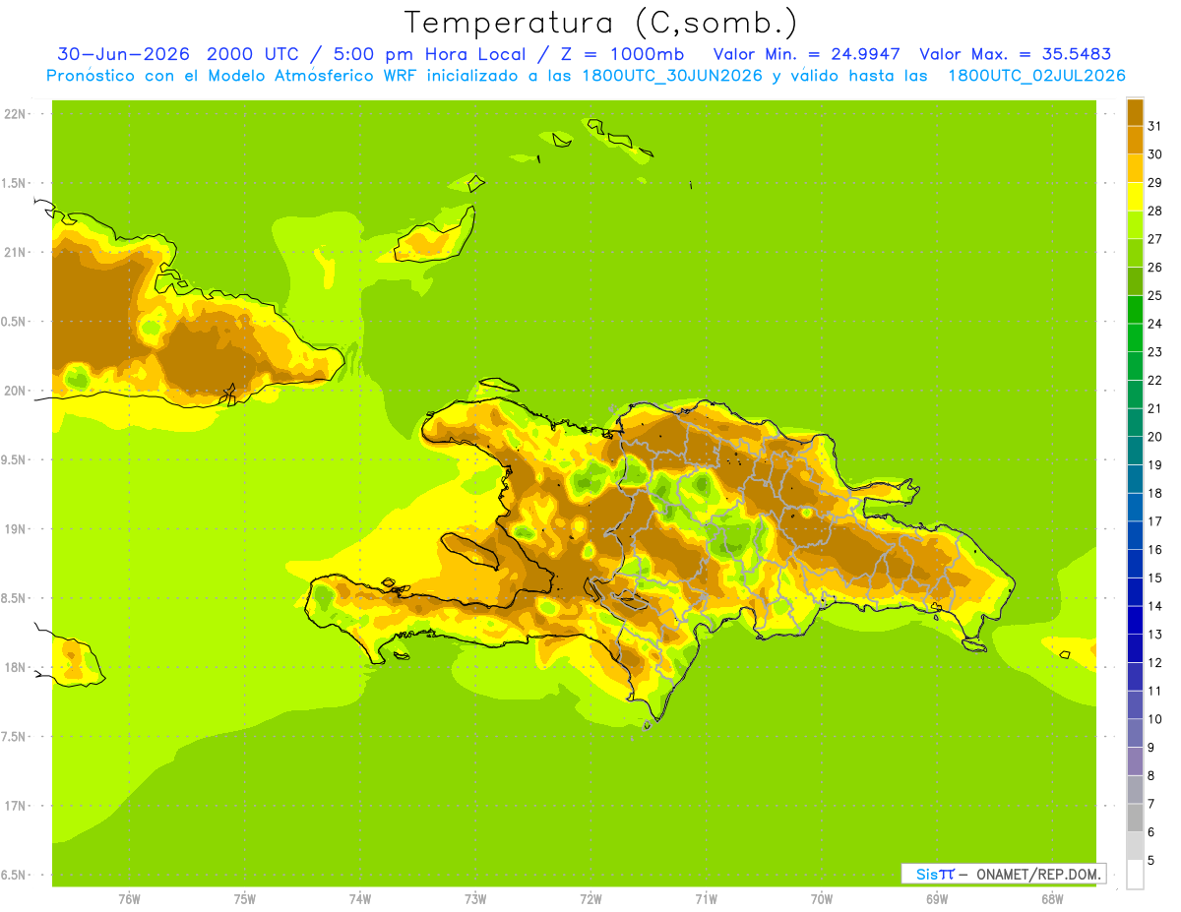Click the '73W' longitude label
The image size is (1181, 912).
coord(475,899)
